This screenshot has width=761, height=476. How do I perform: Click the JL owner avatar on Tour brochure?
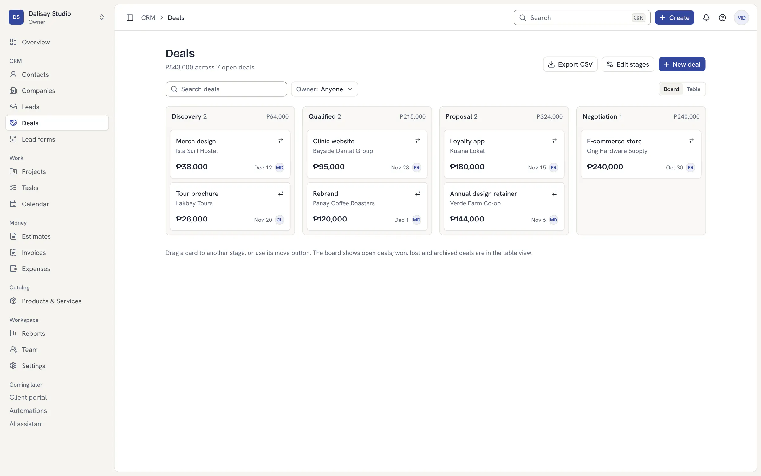pos(280,220)
